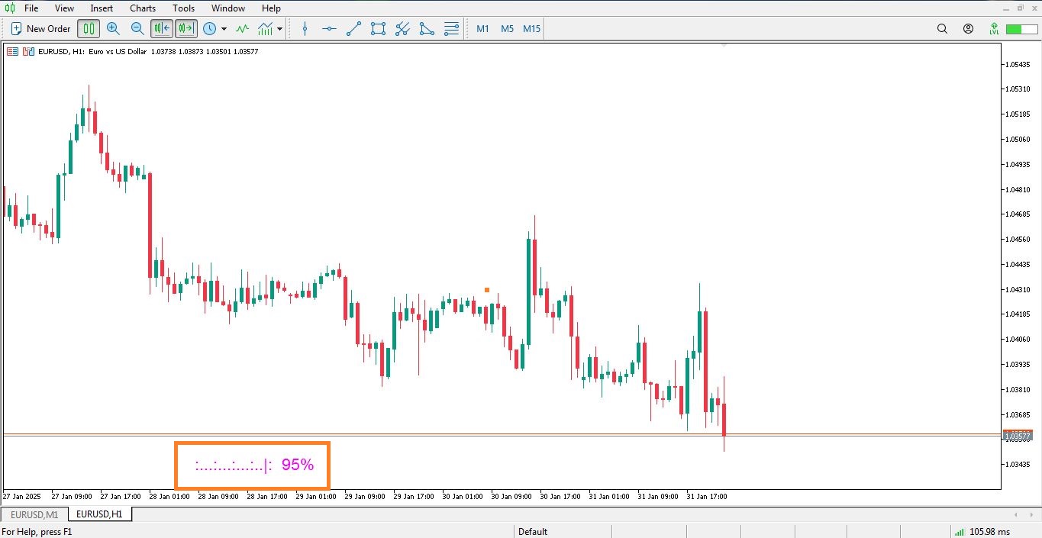Click the MetaTrader candlestick logo in menu bar
1042x538 pixels.
pos(10,8)
